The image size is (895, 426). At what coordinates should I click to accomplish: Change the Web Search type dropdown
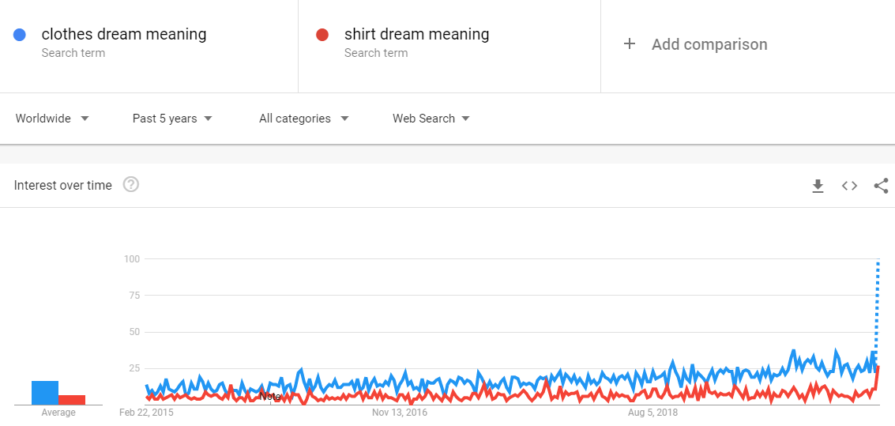pyautogui.click(x=431, y=119)
